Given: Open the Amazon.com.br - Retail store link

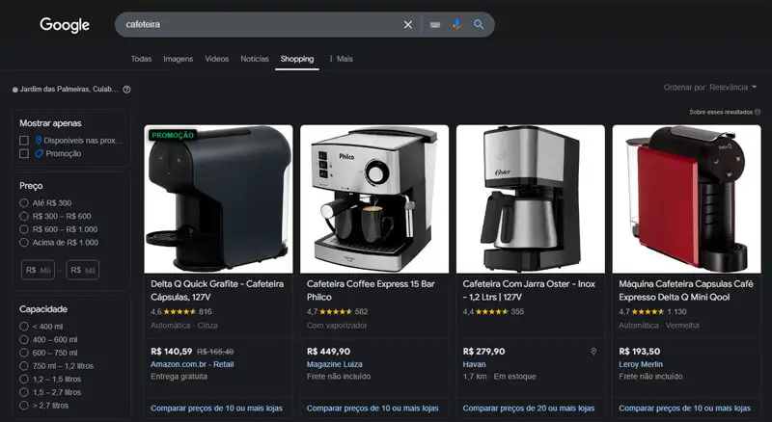Looking at the screenshot, I should coord(192,364).
